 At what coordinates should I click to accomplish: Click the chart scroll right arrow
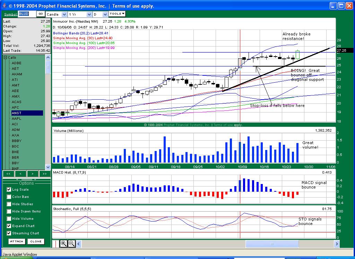[x=337, y=244]
